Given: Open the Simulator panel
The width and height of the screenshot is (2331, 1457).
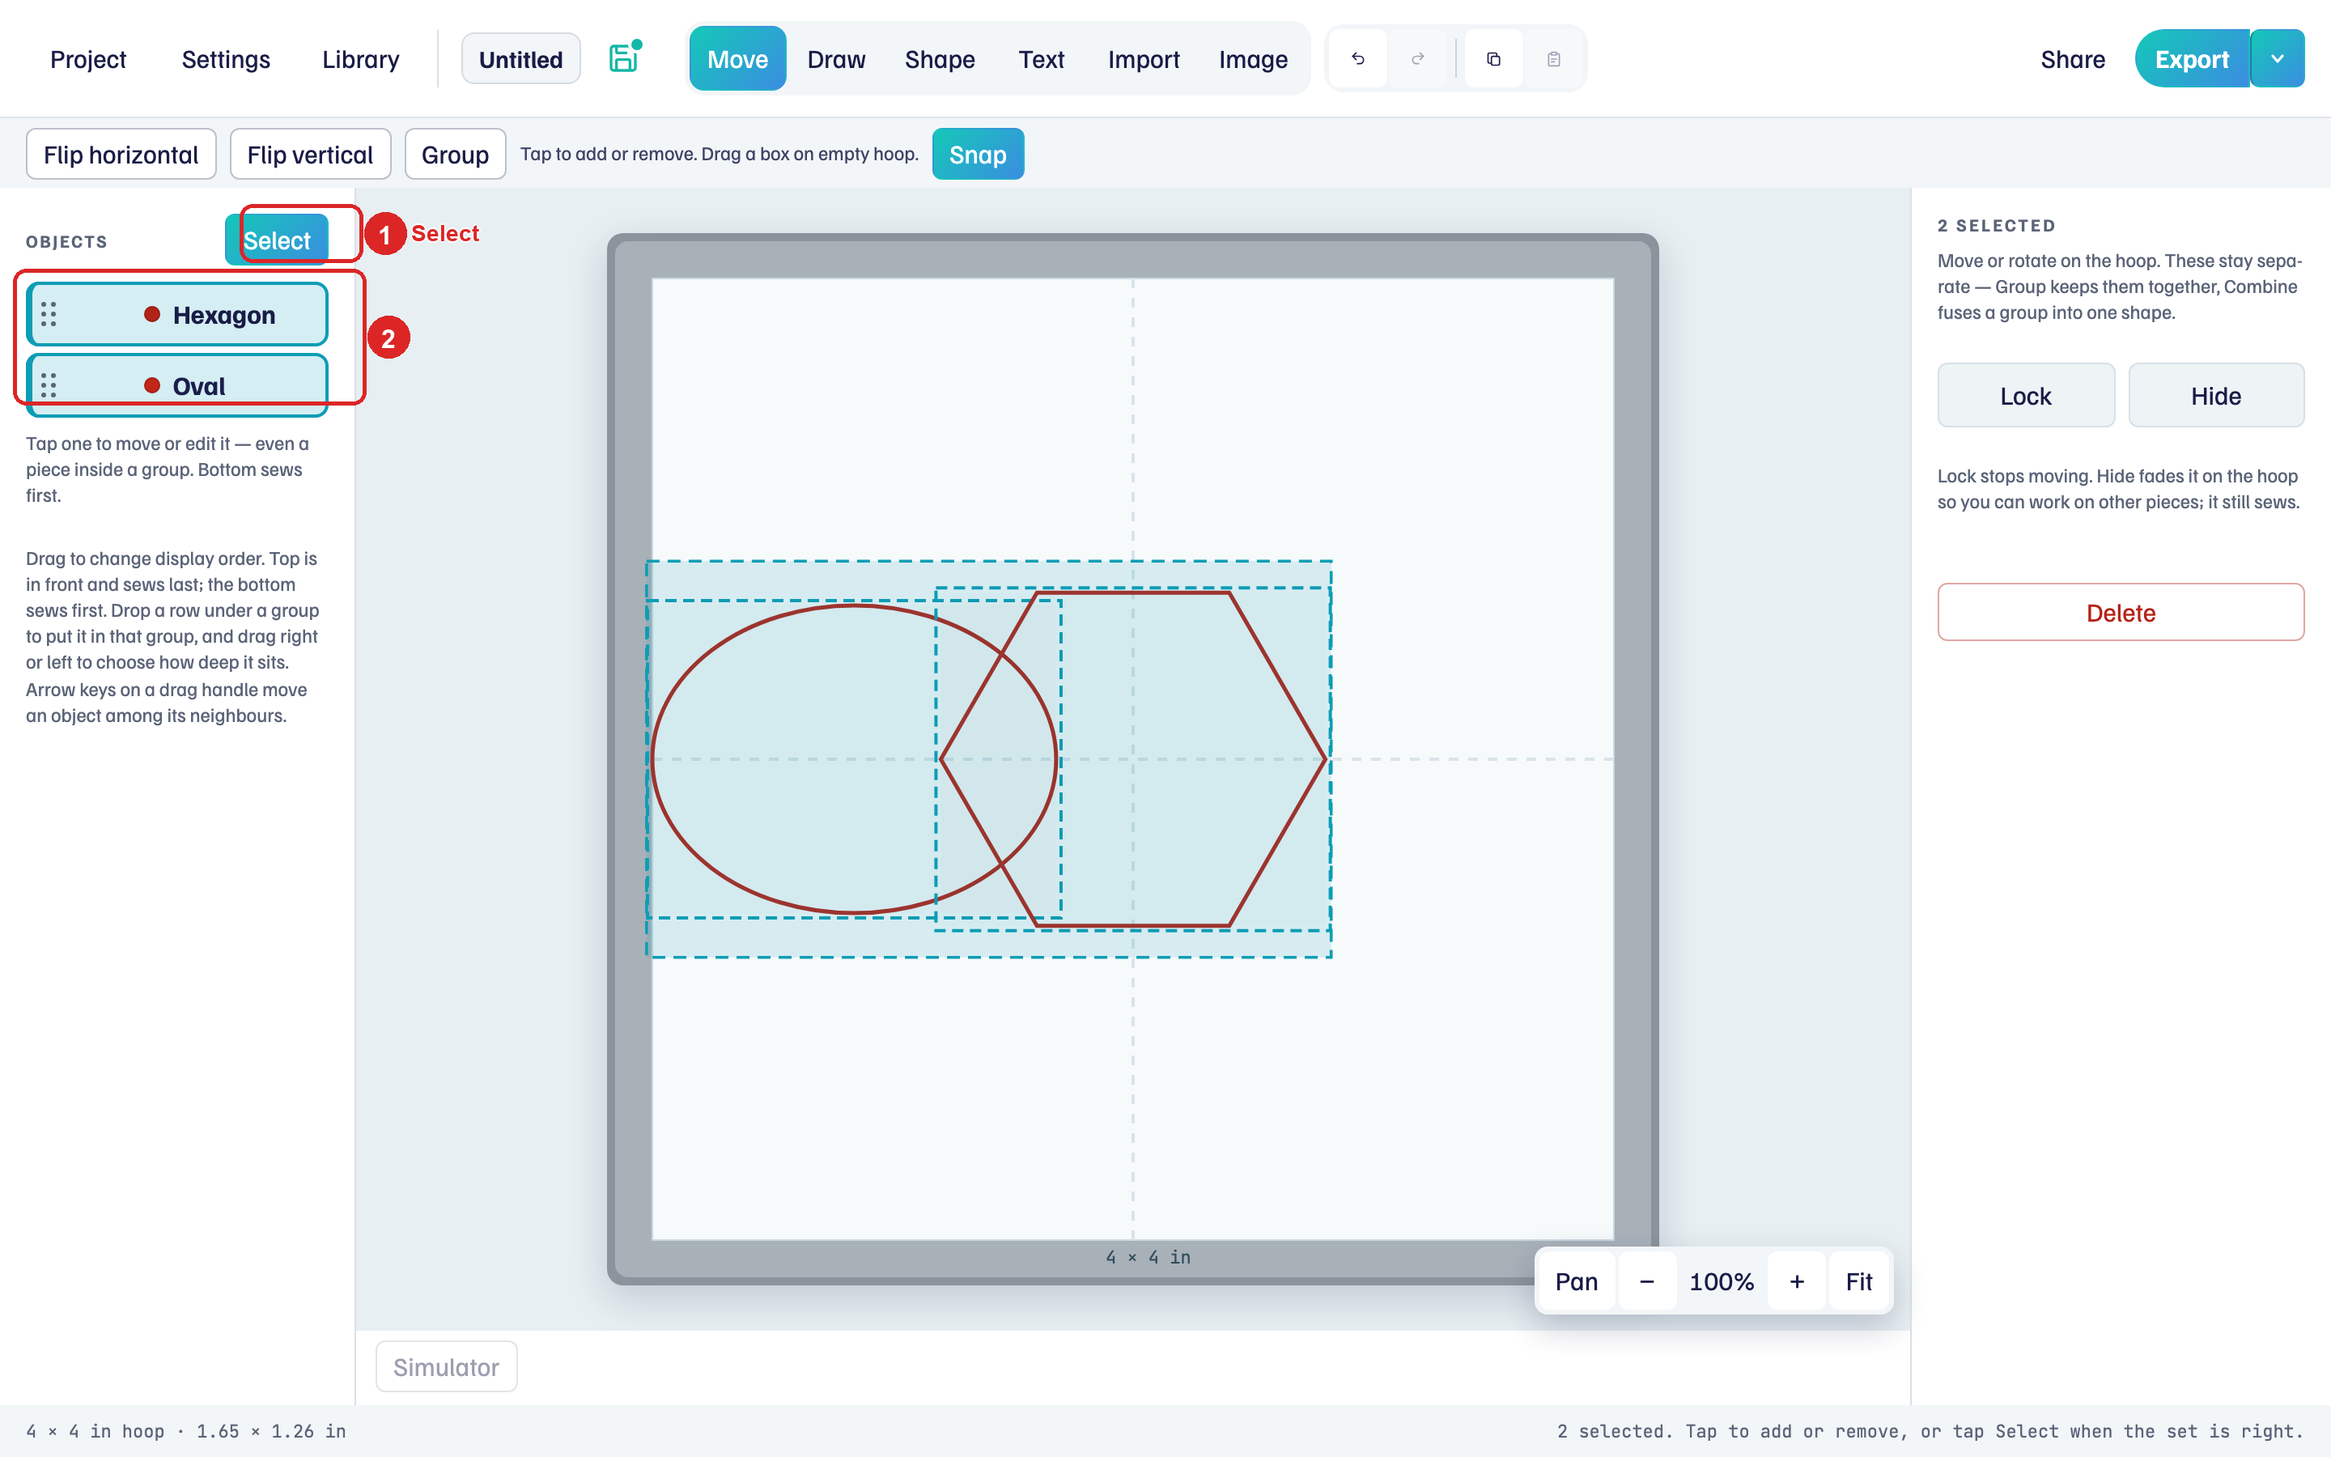Looking at the screenshot, I should coord(446,1366).
